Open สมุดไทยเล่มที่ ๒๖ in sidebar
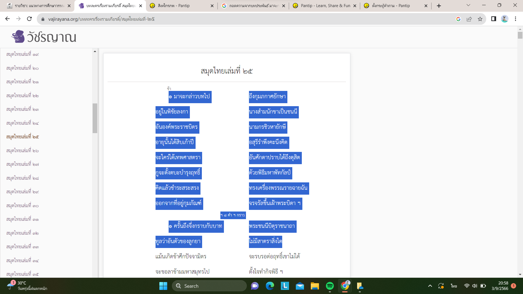Screen dimensions: 523x294 coord(23,151)
